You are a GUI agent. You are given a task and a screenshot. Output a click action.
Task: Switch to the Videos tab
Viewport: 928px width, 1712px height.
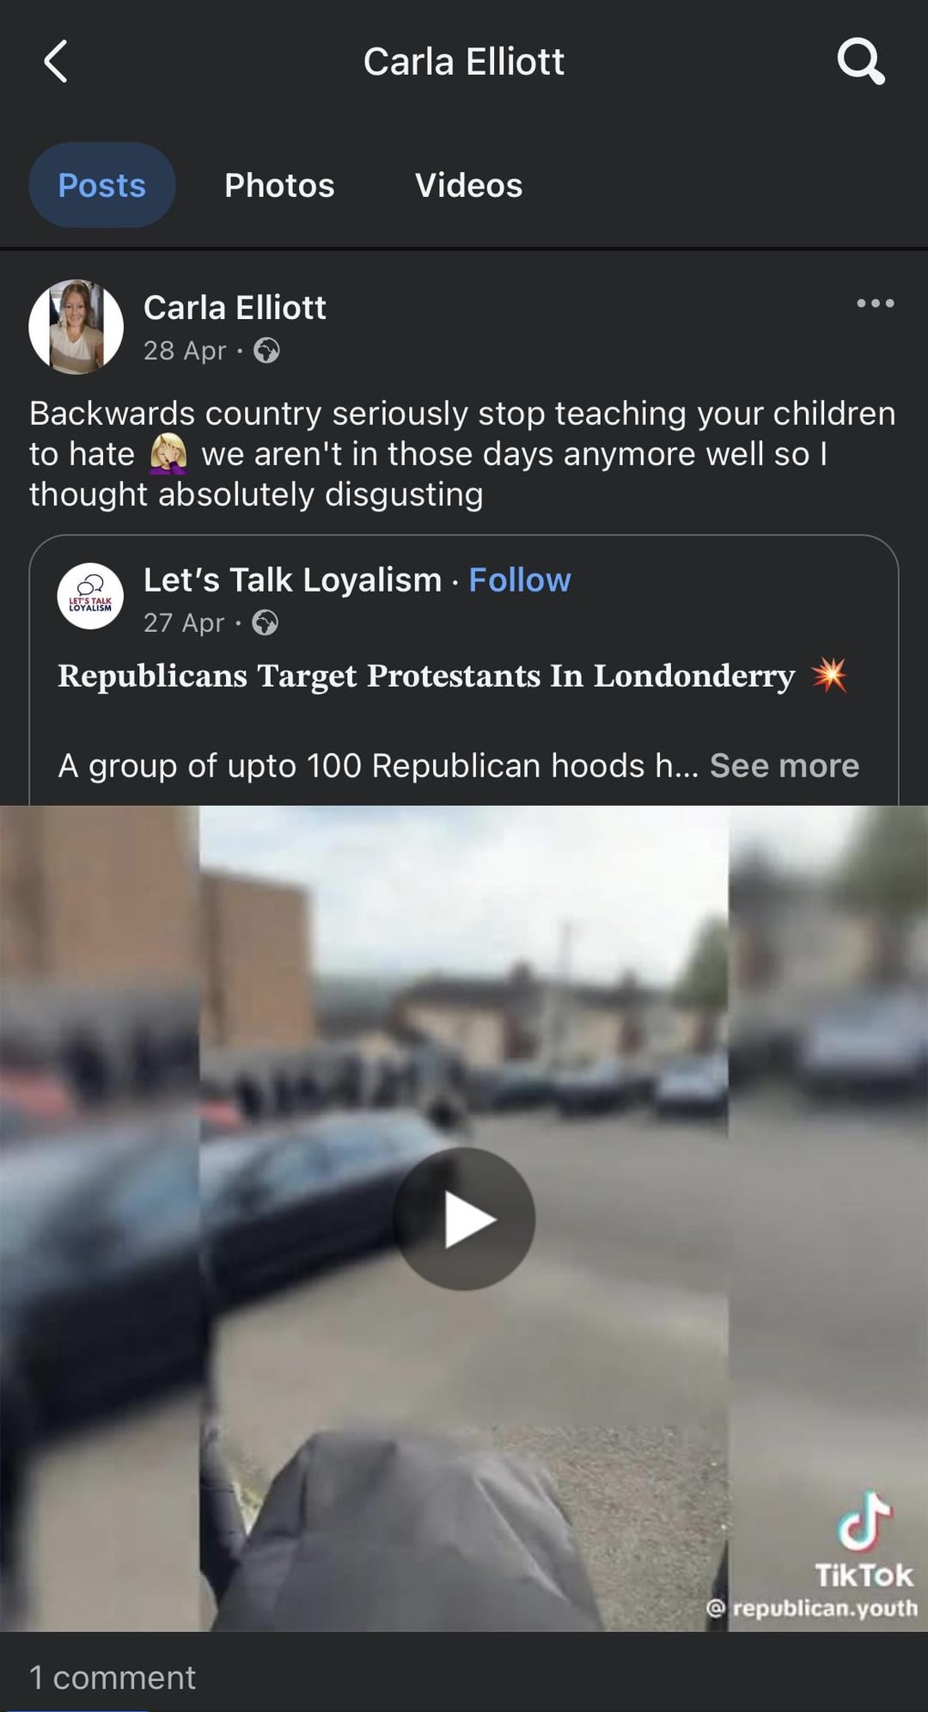[x=468, y=185]
